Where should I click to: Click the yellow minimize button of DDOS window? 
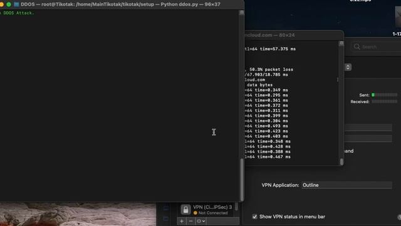tap(1, 4)
